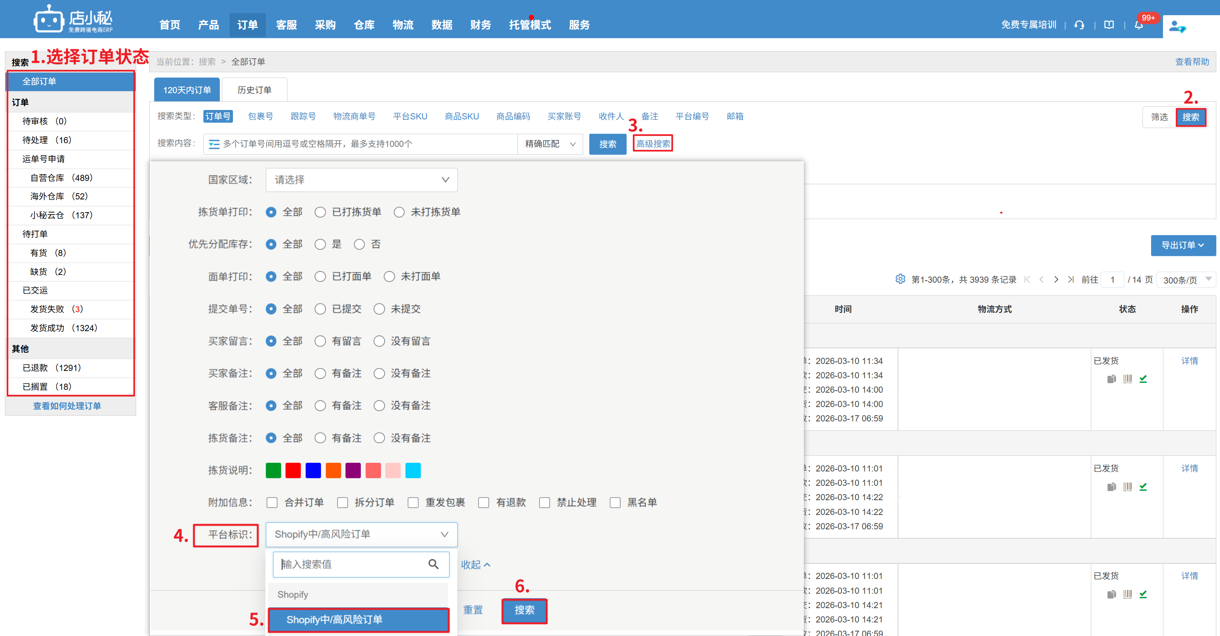Screen dimensions: 1220x636
Task: Select 未打面单 radio button
Action: [x=389, y=276]
